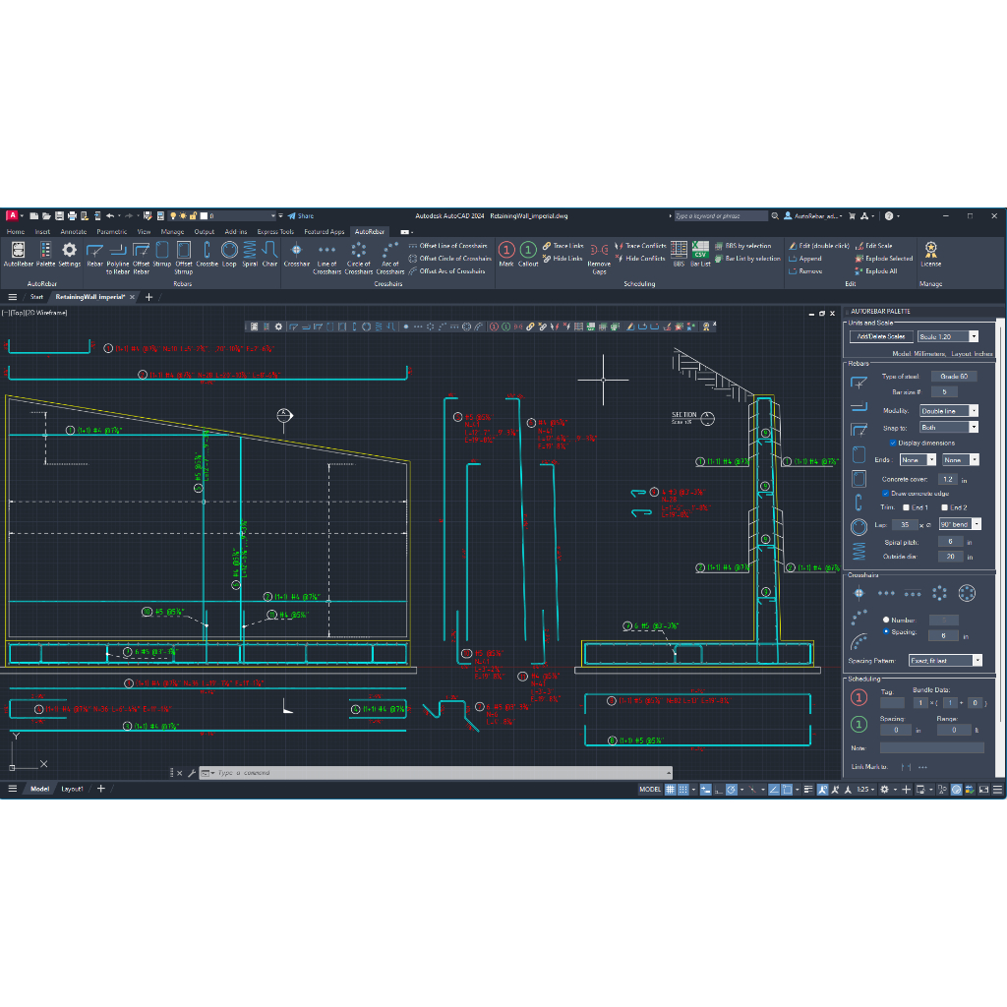Click the Note field in palette
This screenshot has height=1007, width=1007.
pos(932,747)
